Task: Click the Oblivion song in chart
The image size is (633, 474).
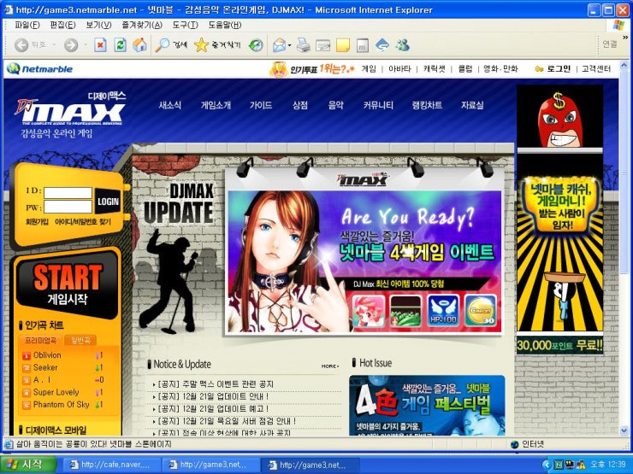Action: (x=47, y=355)
